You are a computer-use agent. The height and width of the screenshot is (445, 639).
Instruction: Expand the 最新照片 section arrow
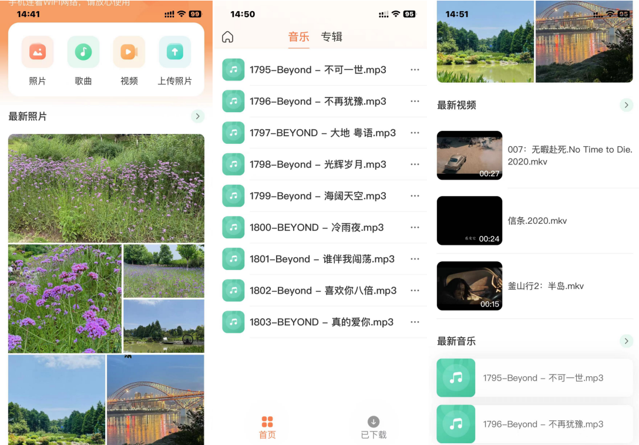point(197,116)
